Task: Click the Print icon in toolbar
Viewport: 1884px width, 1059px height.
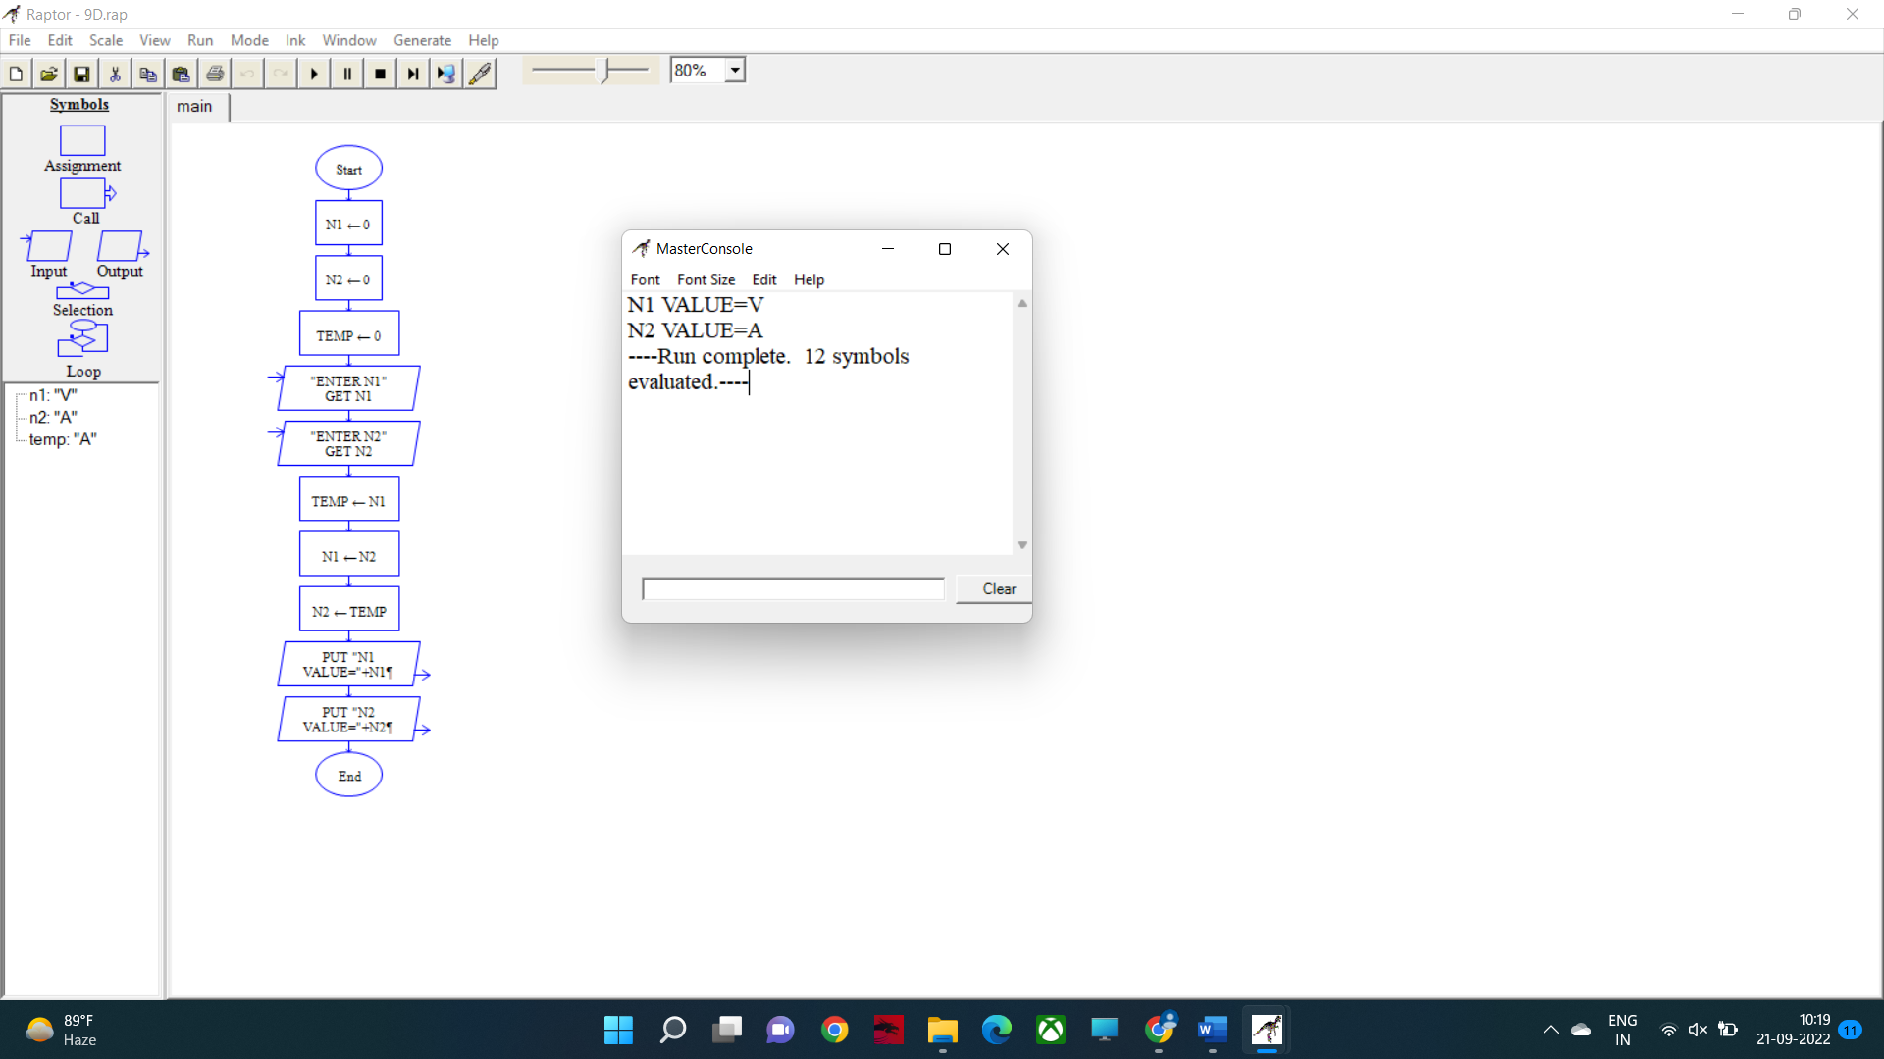Action: tap(215, 74)
